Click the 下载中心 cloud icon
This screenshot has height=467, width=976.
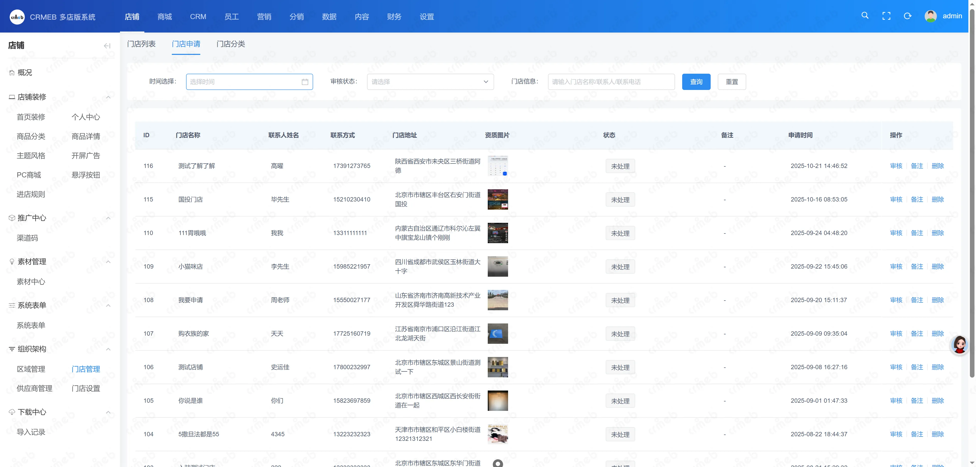12,412
